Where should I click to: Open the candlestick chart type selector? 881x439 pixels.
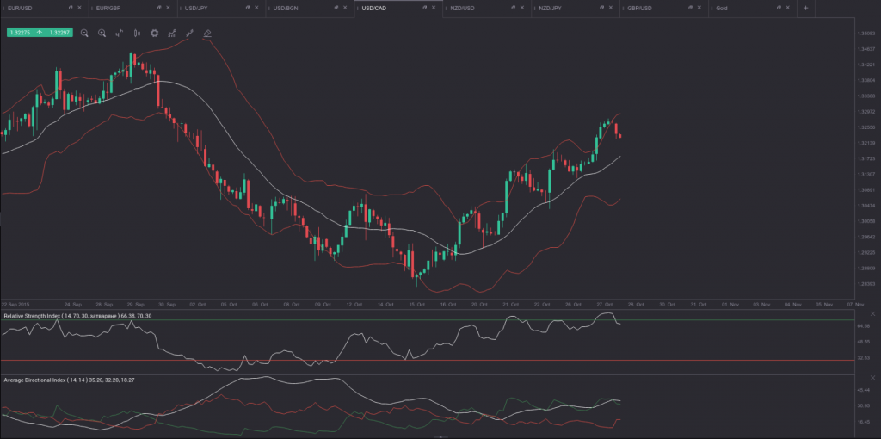click(137, 33)
